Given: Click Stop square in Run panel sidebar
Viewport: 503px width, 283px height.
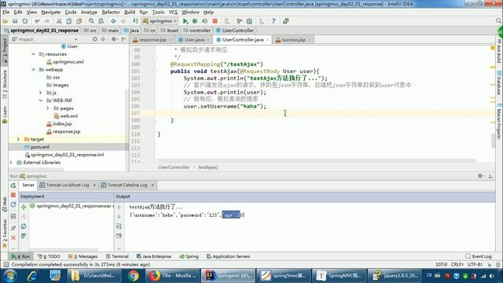Looking at the screenshot, I should click(13, 195).
